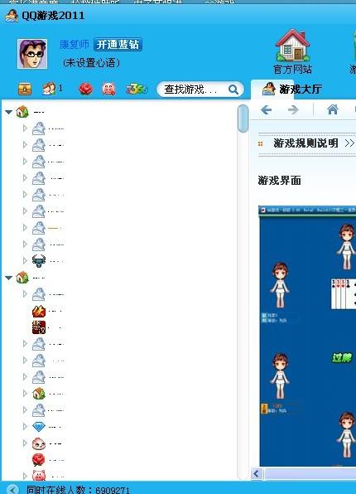356x494 pixels.
Task: Select the red rose item in the game tree
Action: coord(39,460)
